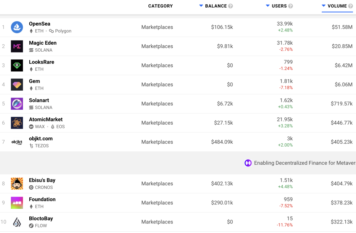Click the purple logo in the ad banner
This screenshot has width=356, height=233.
(x=248, y=163)
